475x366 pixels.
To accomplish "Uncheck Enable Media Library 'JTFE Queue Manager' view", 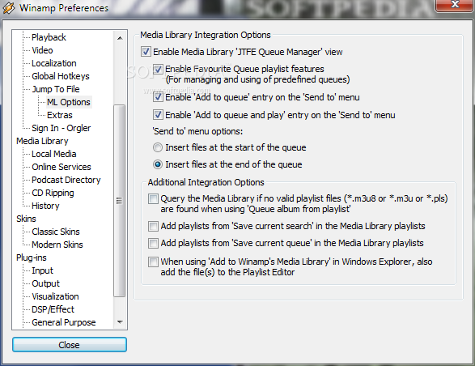I will click(146, 52).
